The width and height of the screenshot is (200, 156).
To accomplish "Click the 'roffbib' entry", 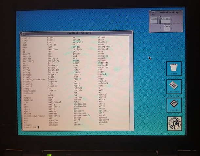I will (x=78, y=88).
